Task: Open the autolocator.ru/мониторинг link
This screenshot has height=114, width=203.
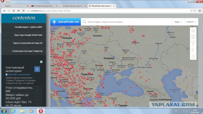Action: coord(19,74)
